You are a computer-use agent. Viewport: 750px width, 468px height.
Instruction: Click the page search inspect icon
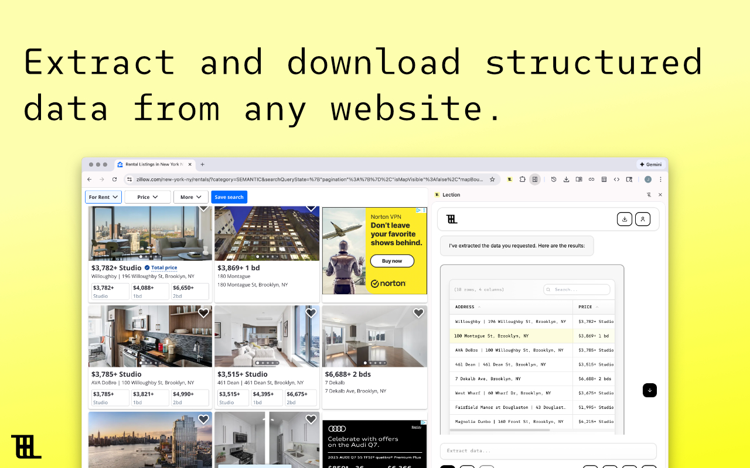(x=629, y=180)
